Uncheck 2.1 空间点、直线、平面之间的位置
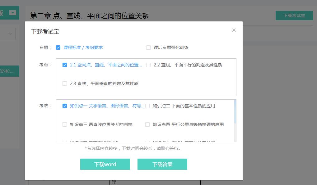Screen dimensions: 317x185 (65, 65)
